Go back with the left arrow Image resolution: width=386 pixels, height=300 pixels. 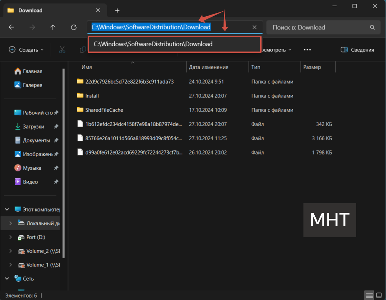[x=11, y=27]
